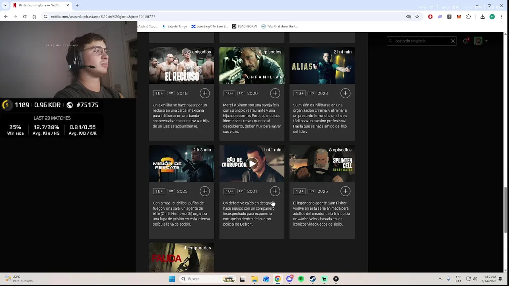Open Unfamiliar title thumbnail
Image resolution: width=509 pixels, height=286 pixels.
coord(252,66)
